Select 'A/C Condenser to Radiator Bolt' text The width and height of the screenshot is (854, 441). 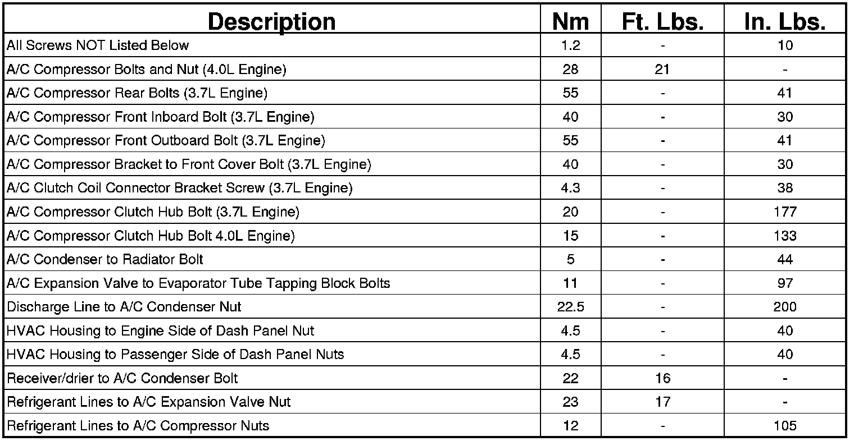point(105,259)
